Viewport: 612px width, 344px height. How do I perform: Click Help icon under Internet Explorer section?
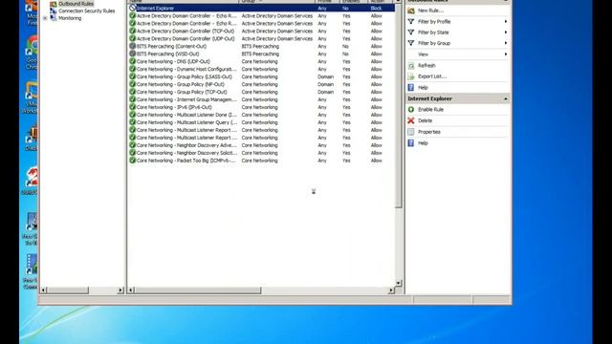coord(411,143)
